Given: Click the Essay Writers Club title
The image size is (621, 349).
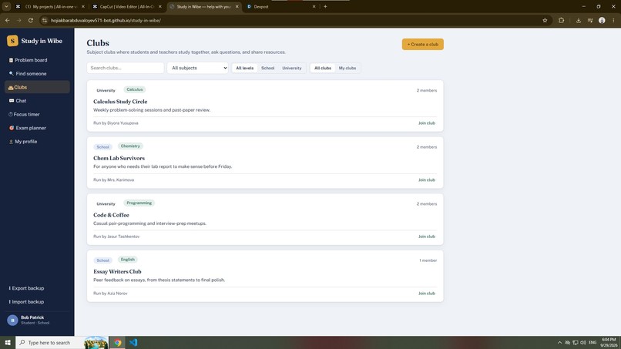Looking at the screenshot, I should [117, 272].
